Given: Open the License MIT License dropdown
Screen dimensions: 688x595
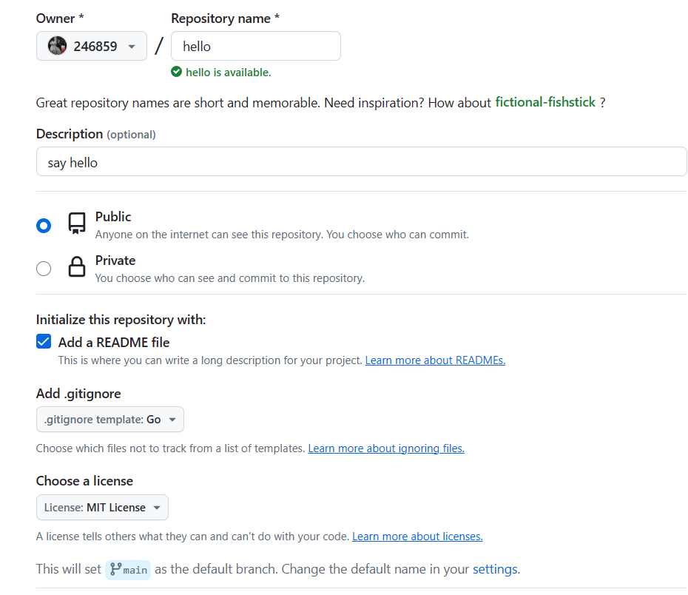Looking at the screenshot, I should pyautogui.click(x=102, y=508).
